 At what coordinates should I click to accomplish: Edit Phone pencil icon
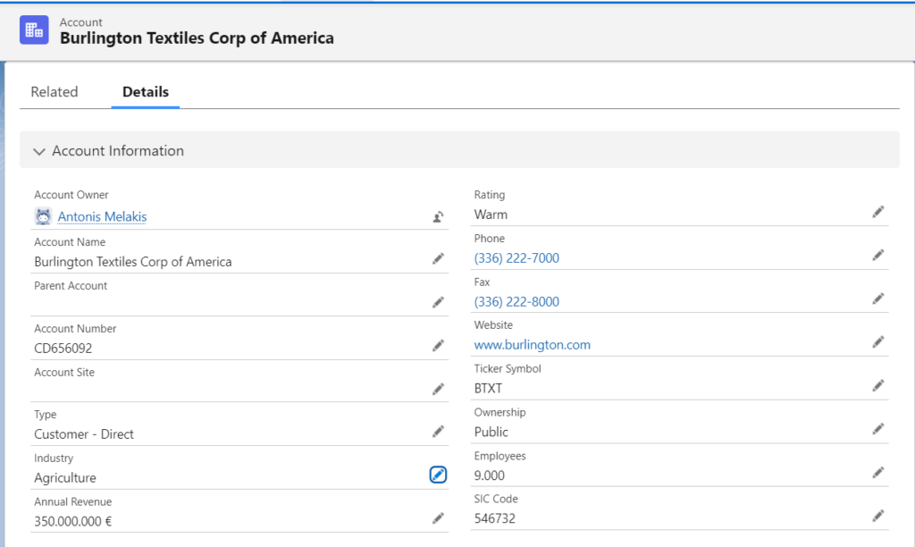[x=878, y=255]
